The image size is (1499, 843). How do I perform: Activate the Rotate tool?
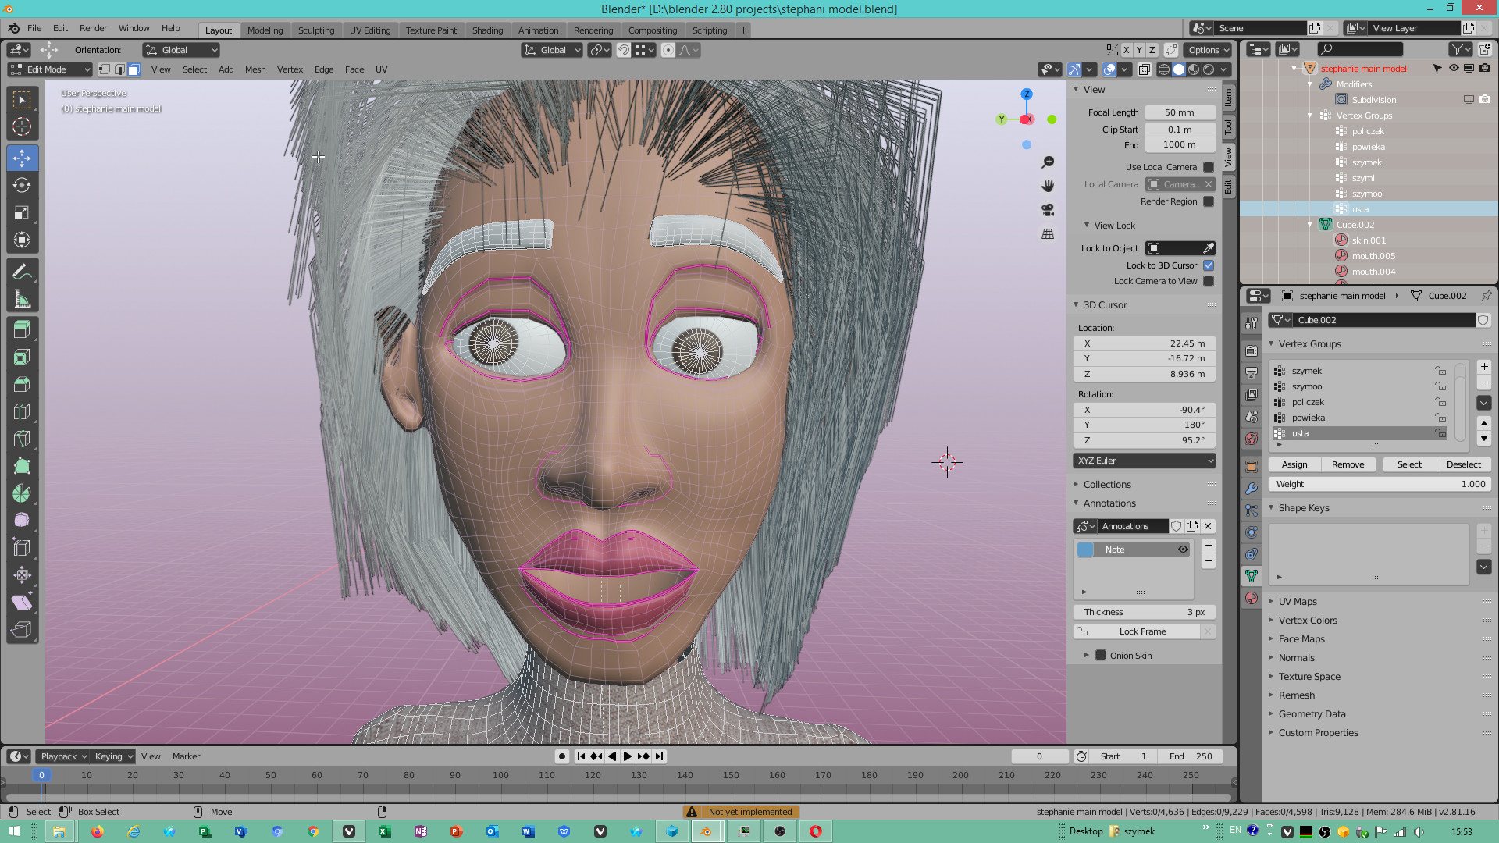(22, 185)
